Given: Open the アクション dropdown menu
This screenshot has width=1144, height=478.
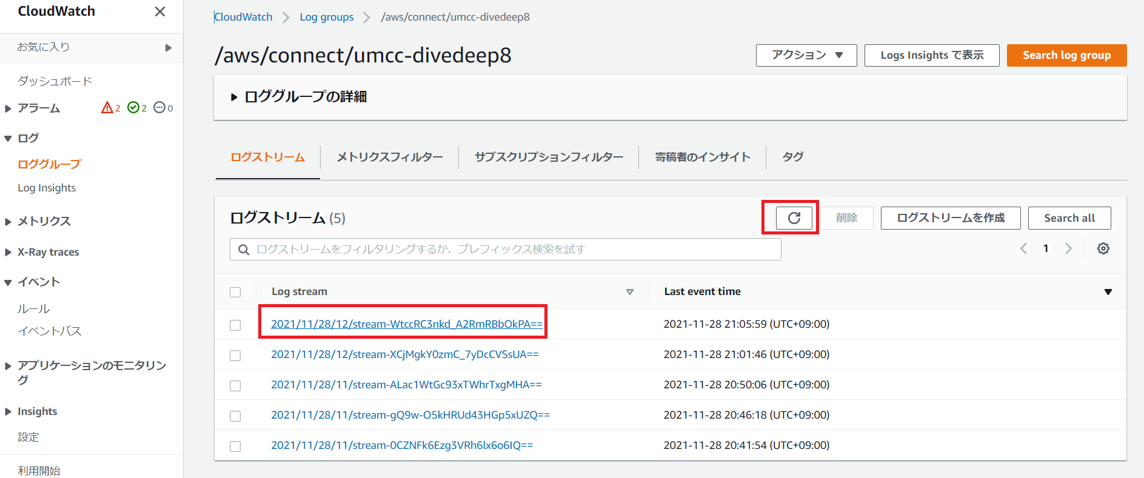Looking at the screenshot, I should 806,55.
